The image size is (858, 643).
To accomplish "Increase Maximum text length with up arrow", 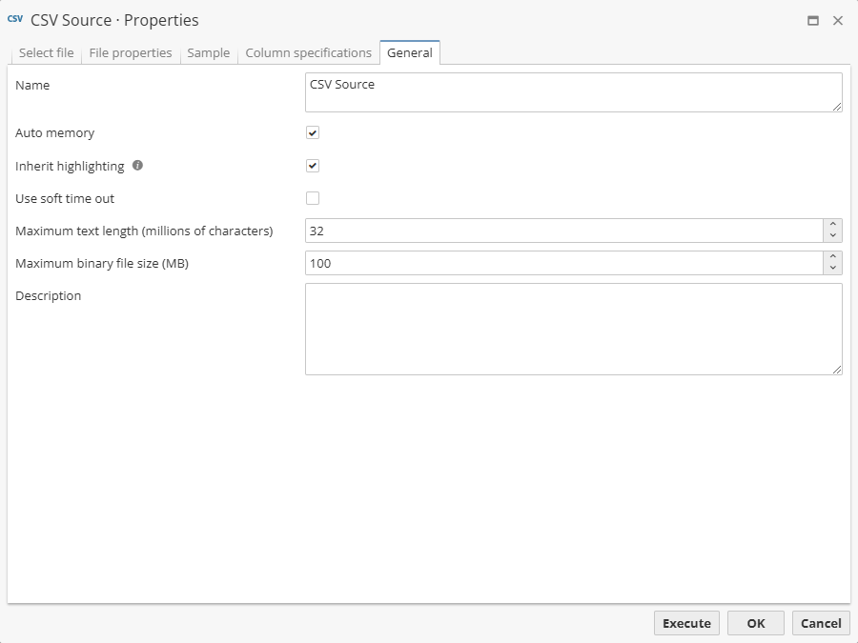I will (833, 225).
